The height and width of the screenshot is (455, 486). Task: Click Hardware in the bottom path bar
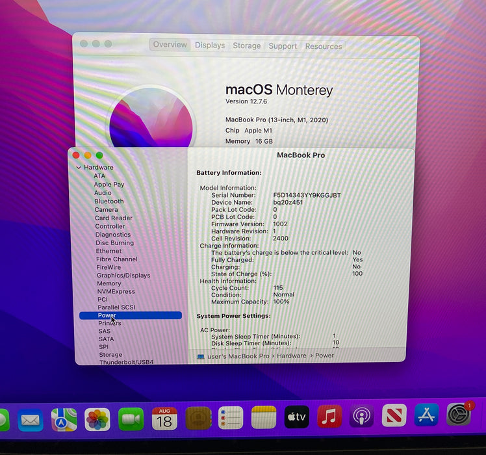[291, 356]
